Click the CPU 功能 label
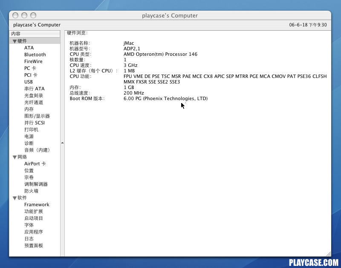The image size is (341, 268). pyautogui.click(x=81, y=76)
